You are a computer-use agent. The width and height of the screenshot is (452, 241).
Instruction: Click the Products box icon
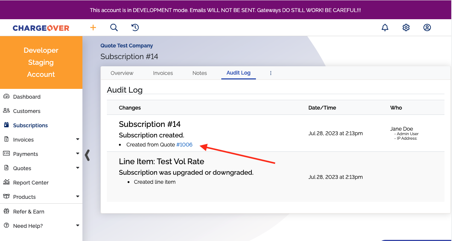click(6, 197)
